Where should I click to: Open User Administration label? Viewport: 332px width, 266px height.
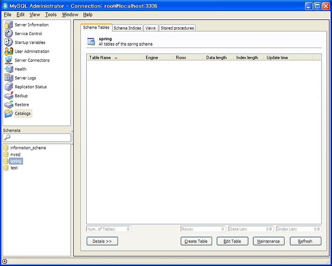pyautogui.click(x=32, y=51)
